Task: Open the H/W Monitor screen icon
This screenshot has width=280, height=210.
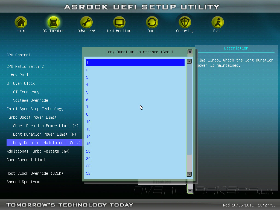Action: 119,22
